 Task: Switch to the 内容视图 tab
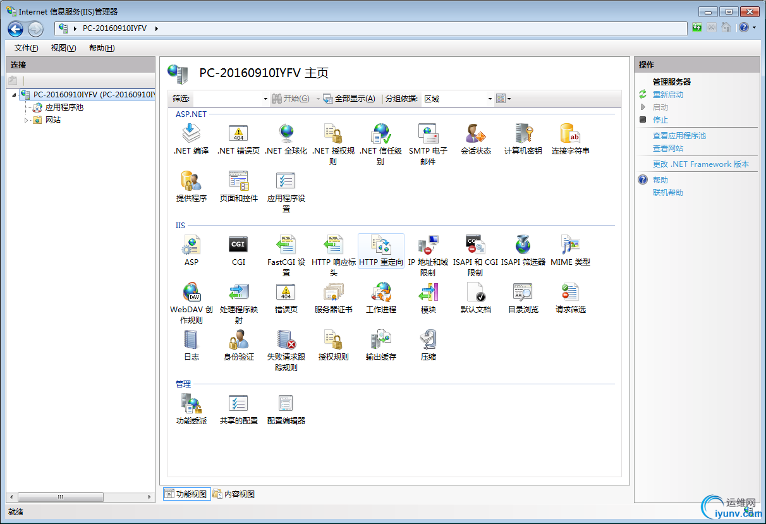(234, 494)
